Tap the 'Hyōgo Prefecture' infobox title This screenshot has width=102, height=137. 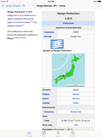click(x=68, y=13)
